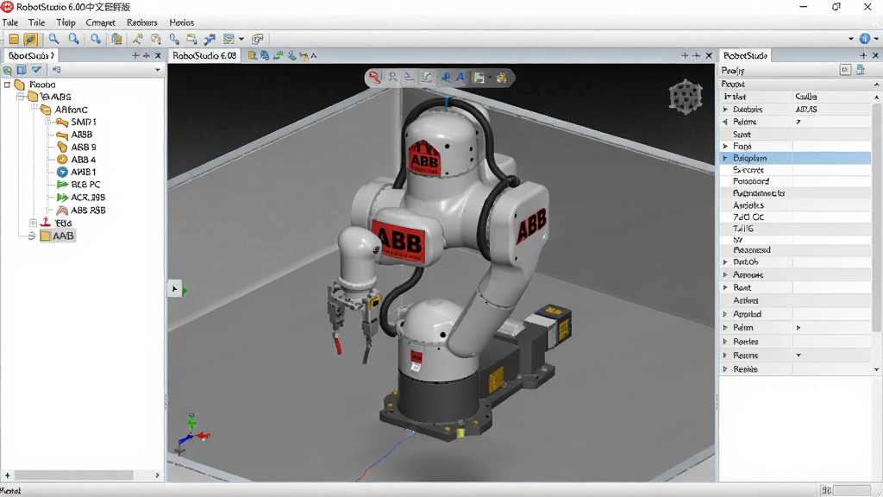Close the left browser panel
This screenshot has height=497, width=883.
[x=159, y=55]
